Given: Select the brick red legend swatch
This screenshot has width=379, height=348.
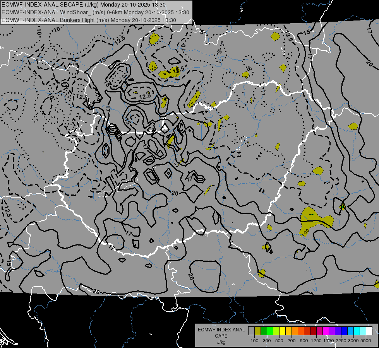Looking at the screenshot, I should click(307, 331).
